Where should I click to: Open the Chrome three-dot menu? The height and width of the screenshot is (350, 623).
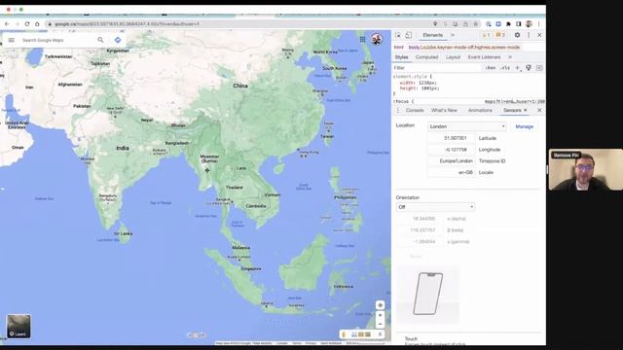point(538,24)
